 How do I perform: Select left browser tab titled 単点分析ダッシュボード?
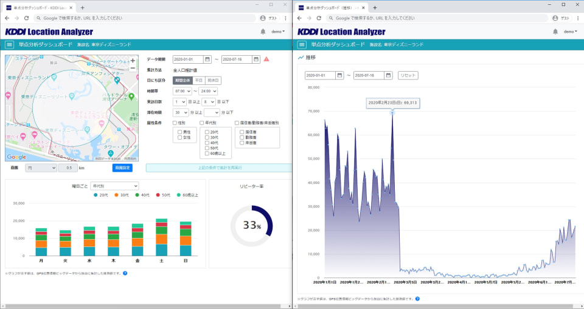40,7
